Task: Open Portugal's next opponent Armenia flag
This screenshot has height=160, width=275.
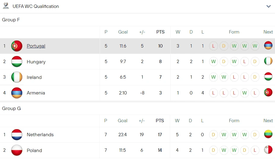Action: (x=268, y=46)
